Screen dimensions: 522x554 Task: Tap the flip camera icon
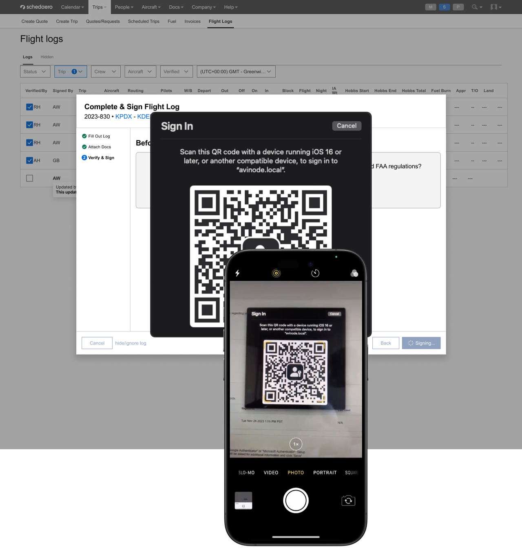(348, 501)
